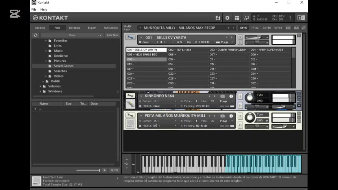Mute the PISTA MIL AÑOS instrument
The width and height of the screenshot is (338, 190).
coord(240,125)
